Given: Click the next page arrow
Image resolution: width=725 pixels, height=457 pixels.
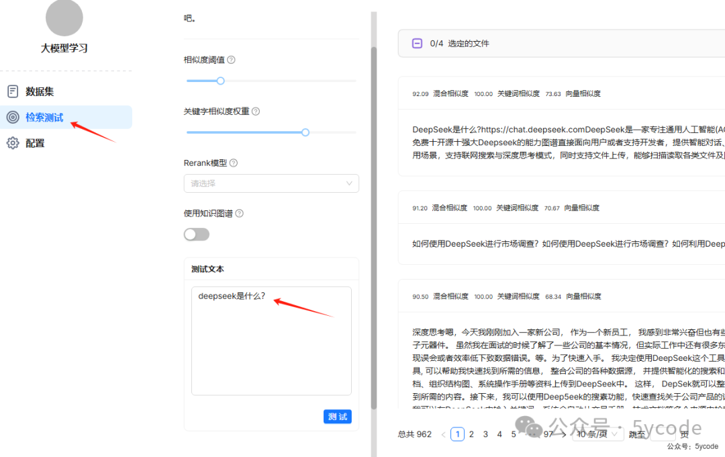Looking at the screenshot, I should click(x=564, y=434).
